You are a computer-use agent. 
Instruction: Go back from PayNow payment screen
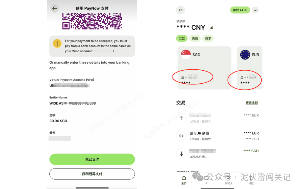(54, 8)
